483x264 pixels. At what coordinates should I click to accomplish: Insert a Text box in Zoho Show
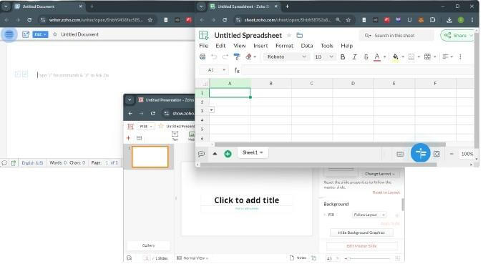(x=175, y=136)
